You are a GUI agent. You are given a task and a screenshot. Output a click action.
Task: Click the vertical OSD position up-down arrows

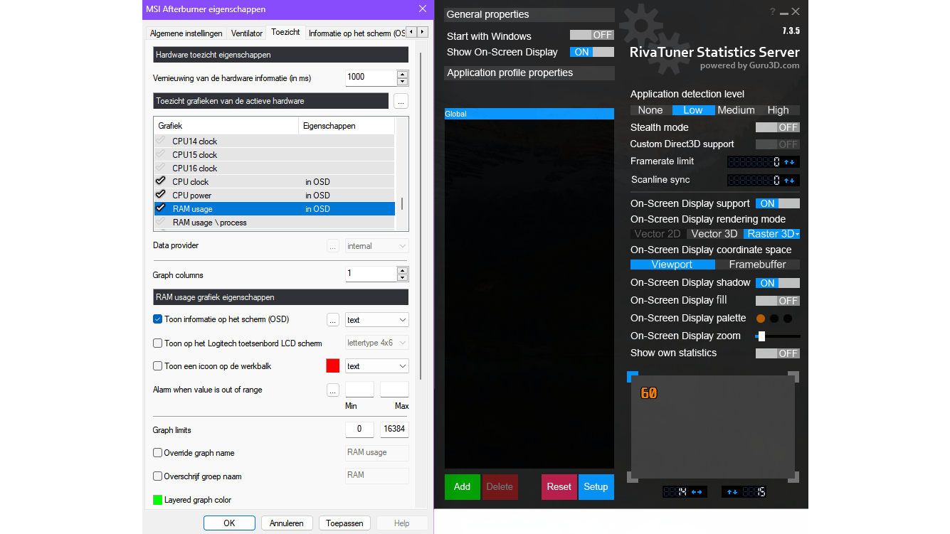732,491
